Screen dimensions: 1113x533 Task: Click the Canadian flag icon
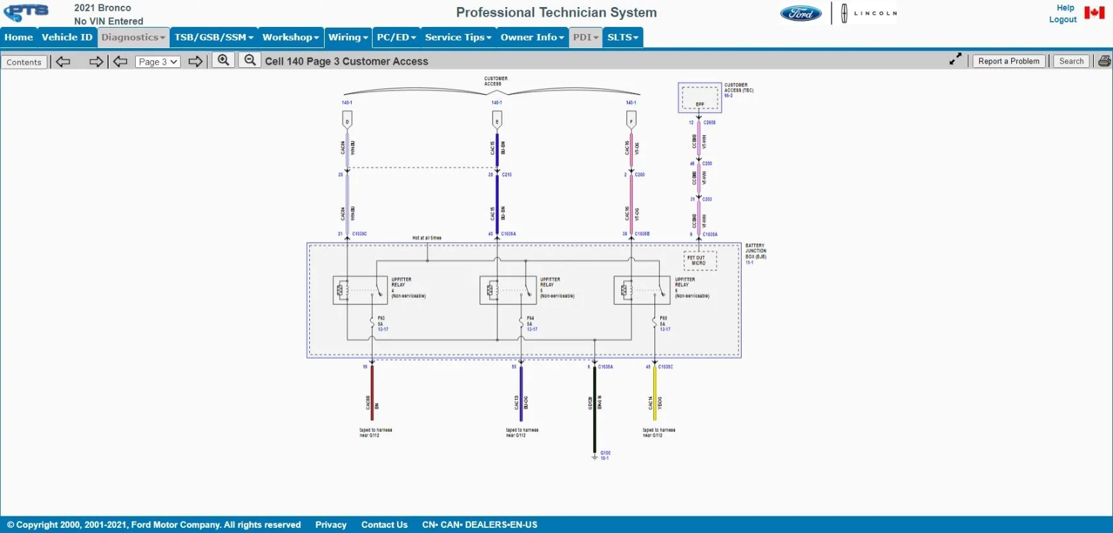tap(1094, 13)
